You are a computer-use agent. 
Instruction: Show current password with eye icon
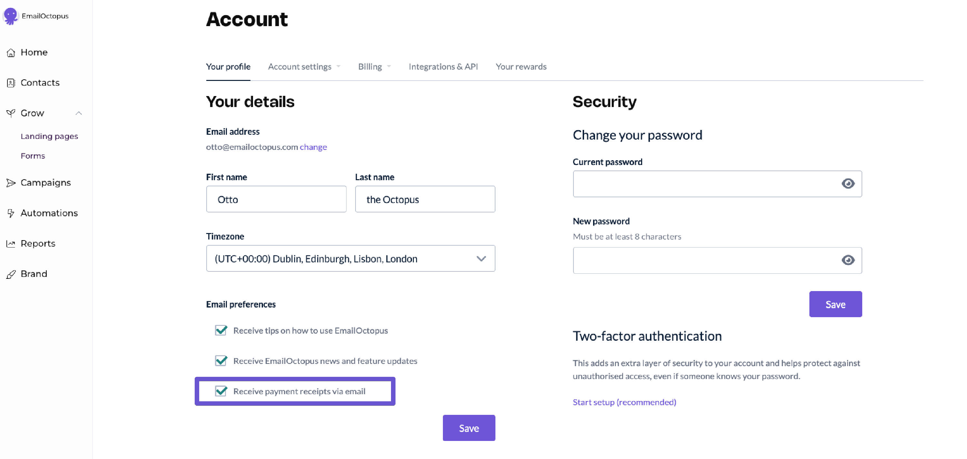(x=848, y=183)
